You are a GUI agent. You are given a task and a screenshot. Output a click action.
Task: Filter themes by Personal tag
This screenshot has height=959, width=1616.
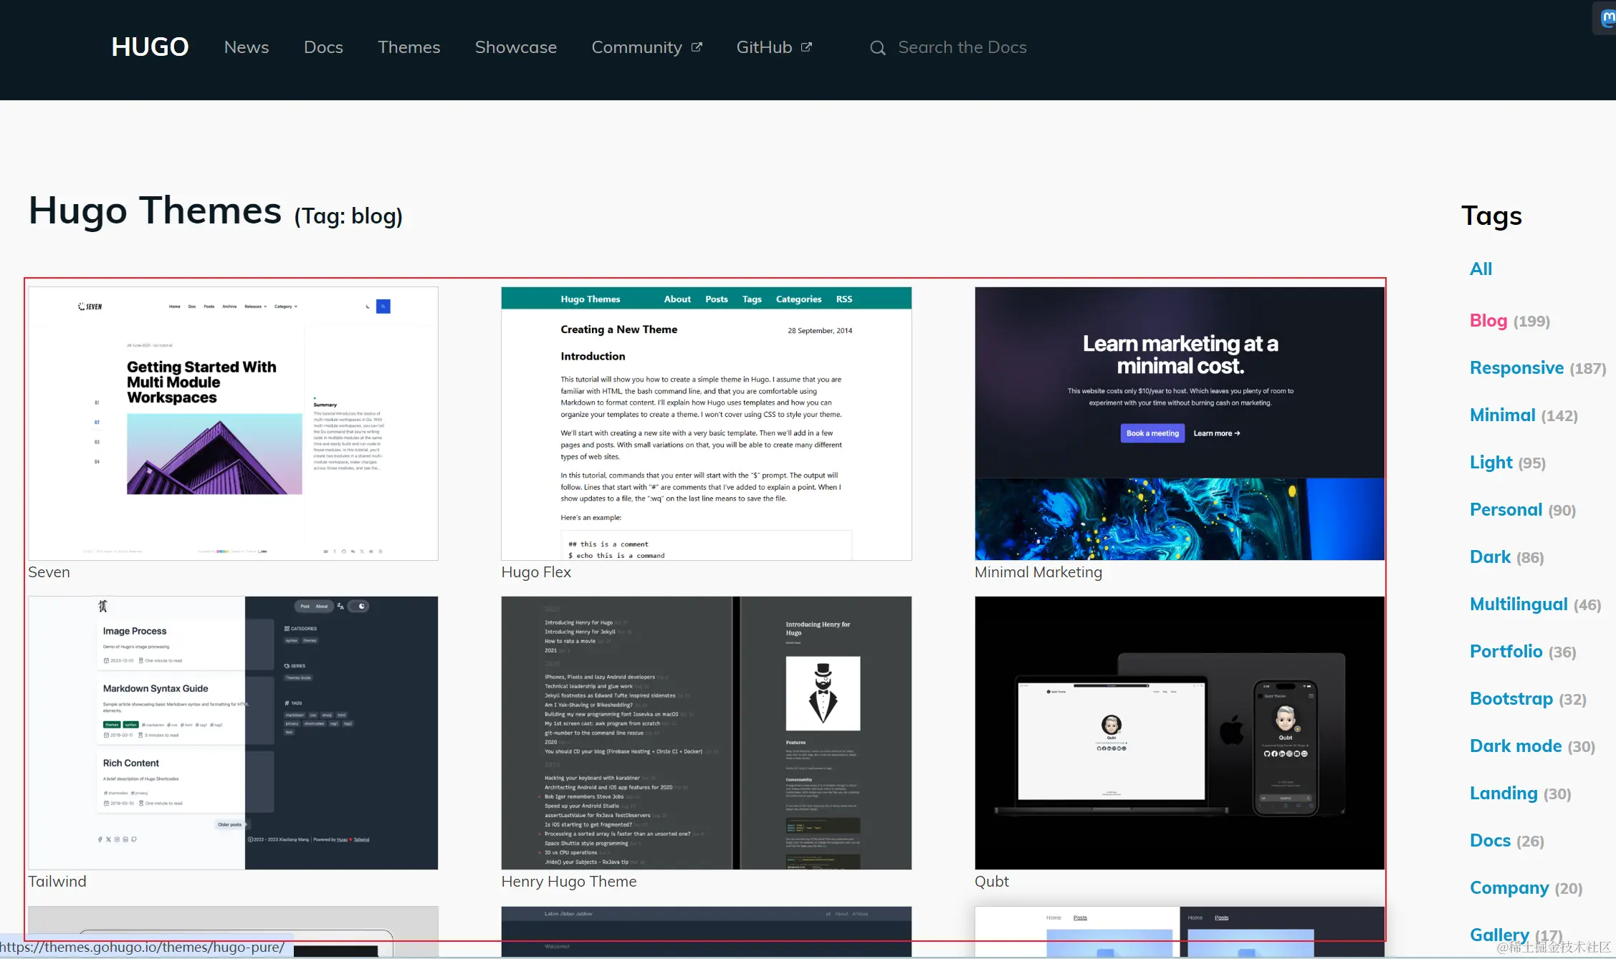pos(1506,509)
